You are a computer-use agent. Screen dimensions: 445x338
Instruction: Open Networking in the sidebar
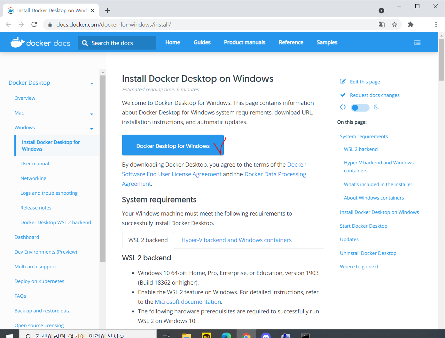[x=33, y=178]
